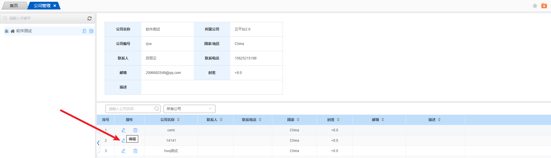This screenshot has width=551, height=158.
Task: Edit the hwq测试 company row
Action: (124, 151)
